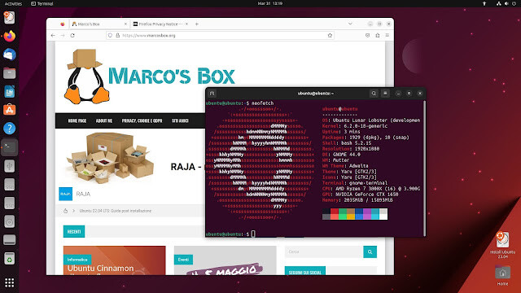Open Firefox View pinned icon
This screenshot has width=521, height=293.
(x=63, y=24)
